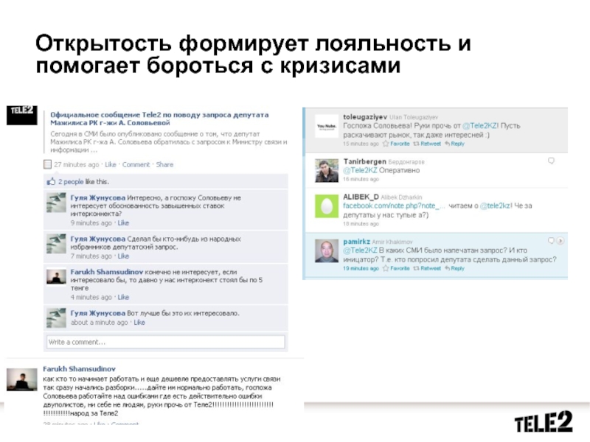Like the Tele2 official note post
Viewport: 590px width, 442px height.
pyautogui.click(x=110, y=164)
